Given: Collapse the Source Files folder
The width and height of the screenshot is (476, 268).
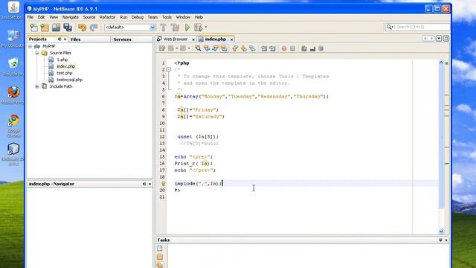Looking at the screenshot, I should [x=36, y=53].
